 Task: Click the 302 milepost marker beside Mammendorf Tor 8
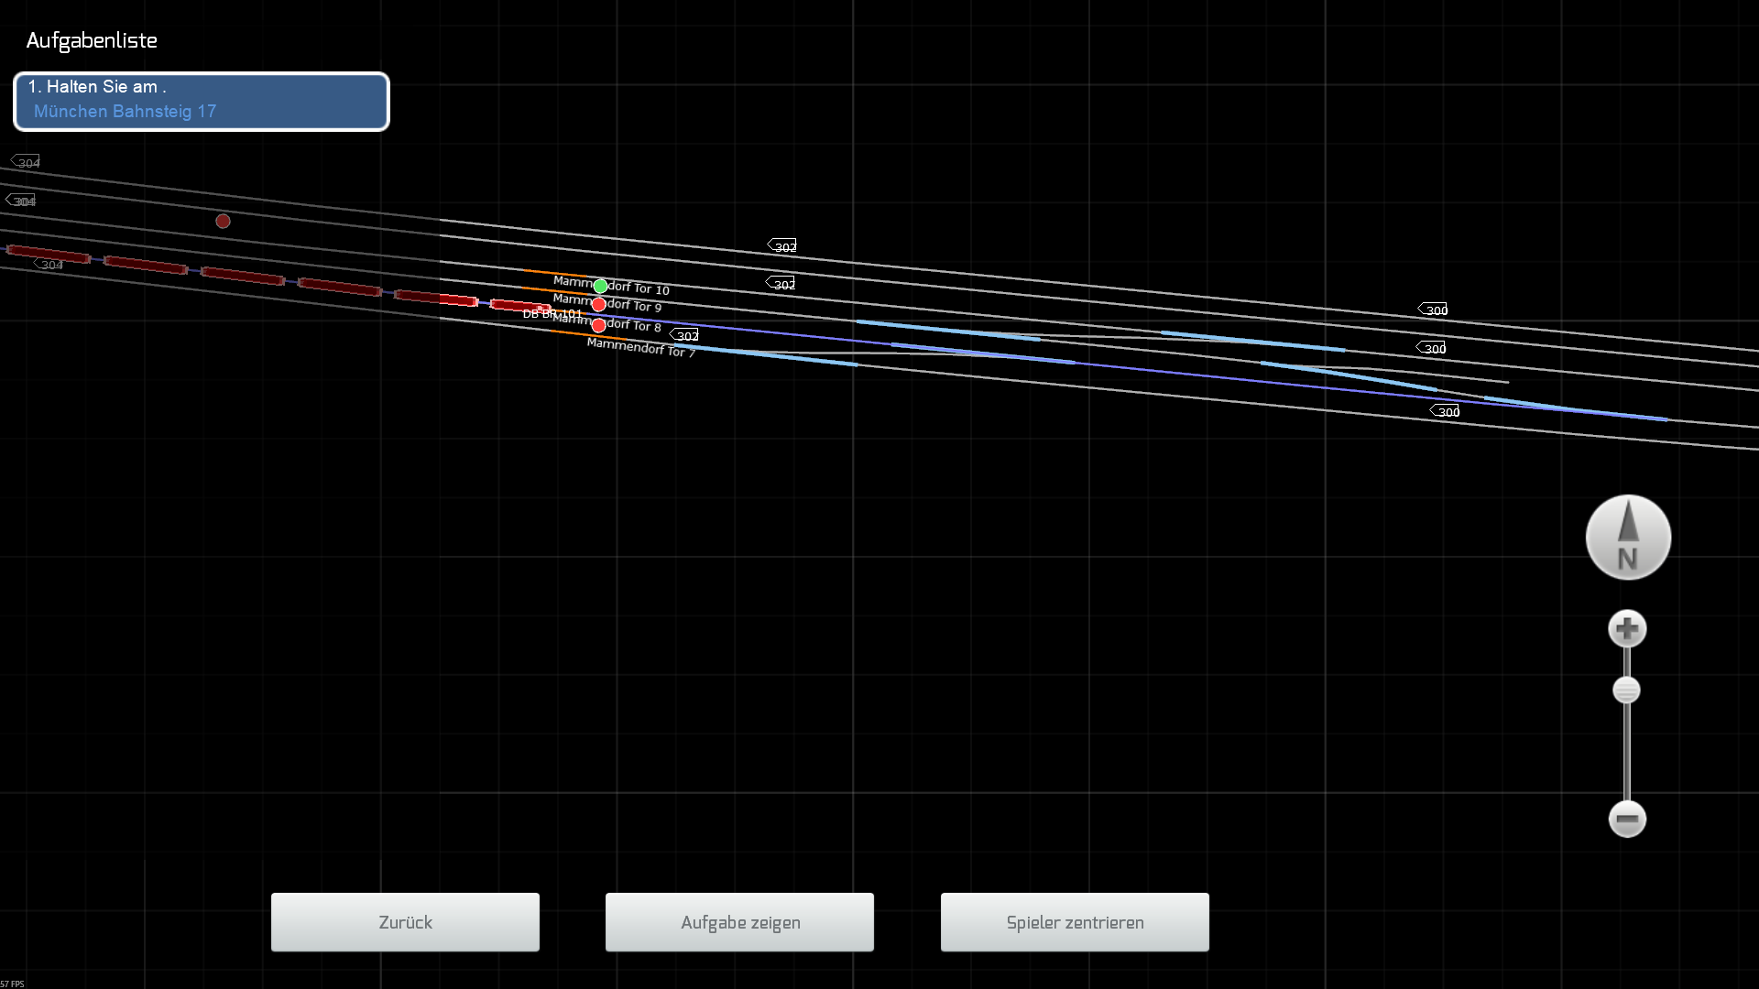(x=684, y=335)
